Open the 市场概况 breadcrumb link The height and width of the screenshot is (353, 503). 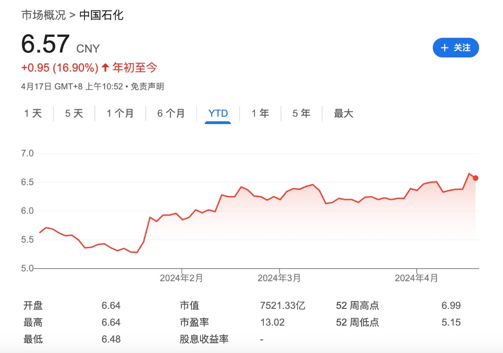44,15
